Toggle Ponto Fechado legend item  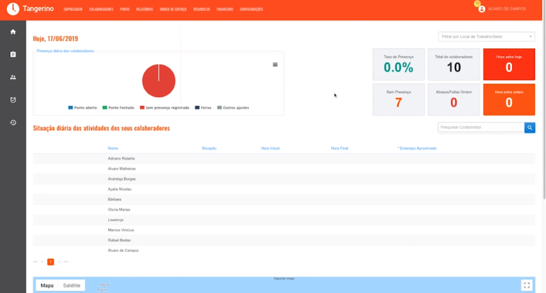point(118,108)
